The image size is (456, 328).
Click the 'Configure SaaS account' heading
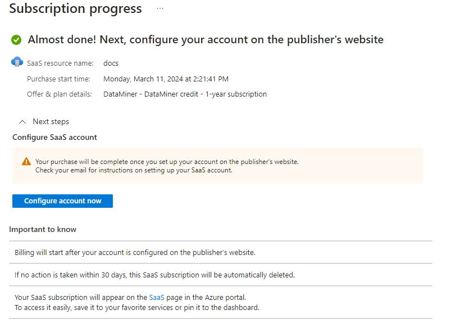54,137
